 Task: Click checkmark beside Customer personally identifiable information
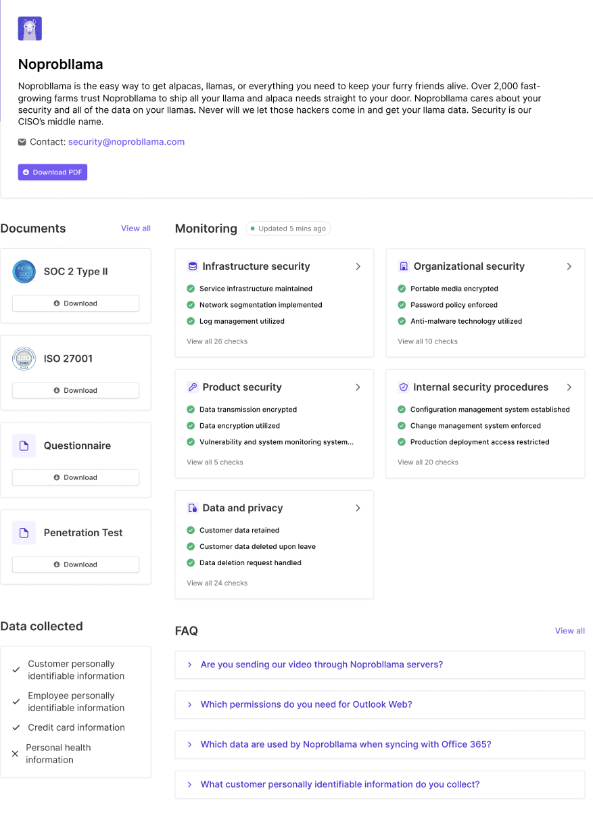16,670
